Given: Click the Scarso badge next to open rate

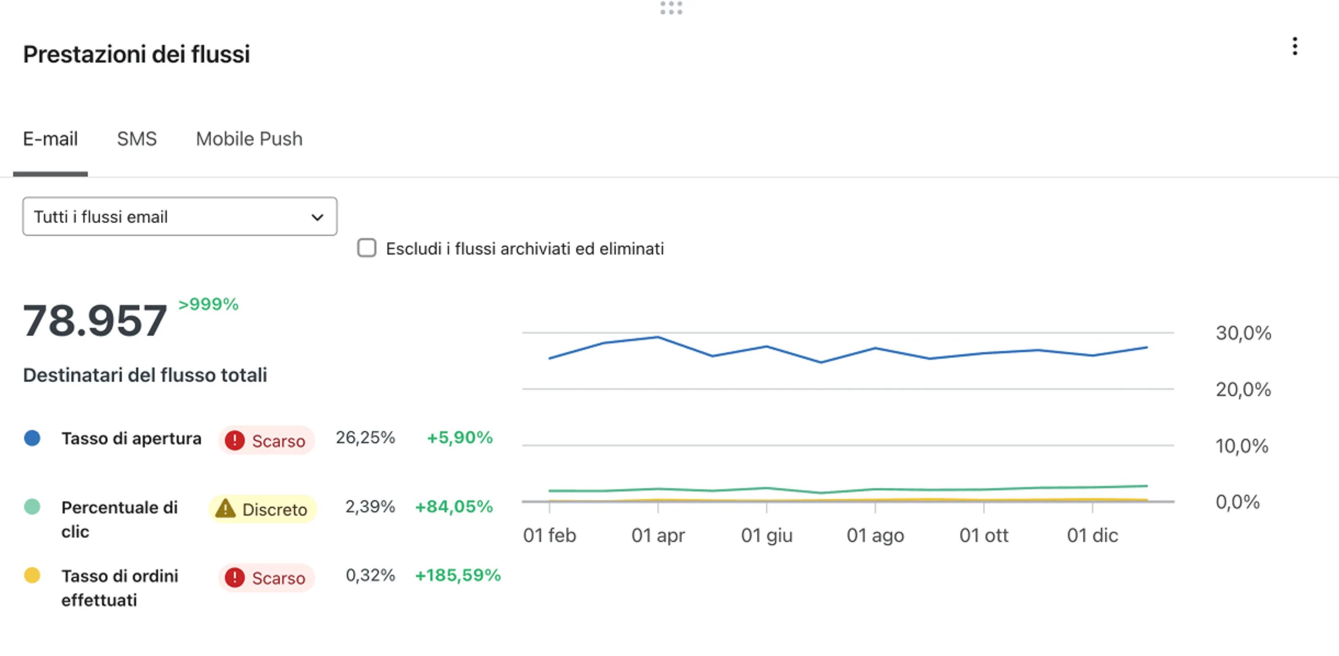Looking at the screenshot, I should pos(266,440).
